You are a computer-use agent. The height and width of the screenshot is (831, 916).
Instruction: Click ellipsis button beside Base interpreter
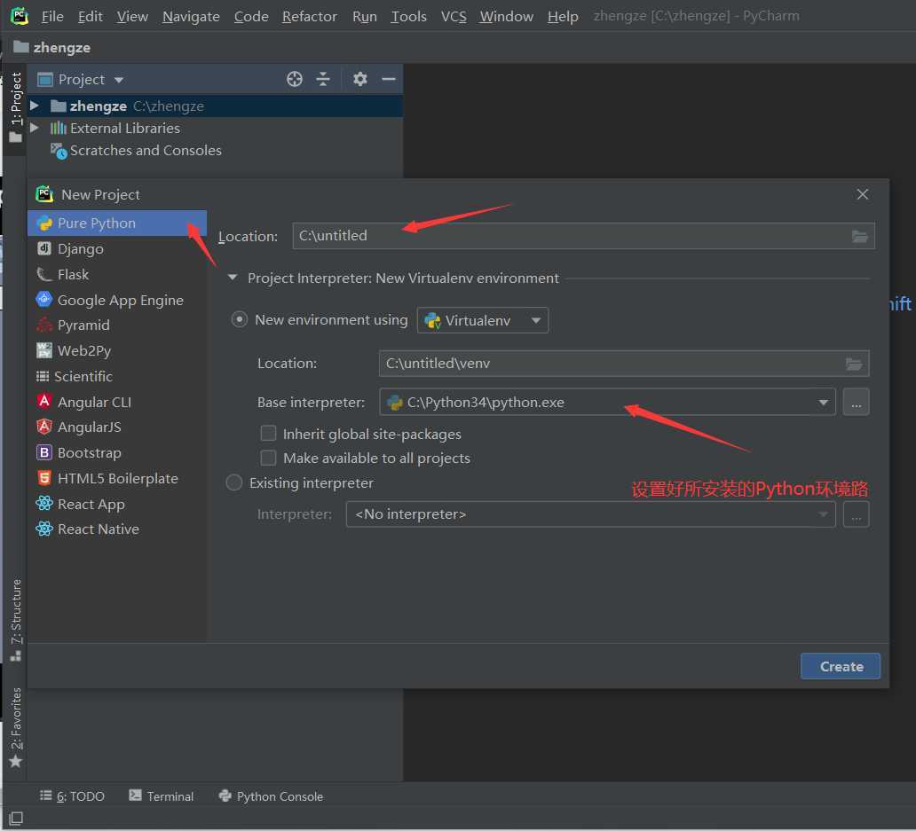pyautogui.click(x=856, y=402)
